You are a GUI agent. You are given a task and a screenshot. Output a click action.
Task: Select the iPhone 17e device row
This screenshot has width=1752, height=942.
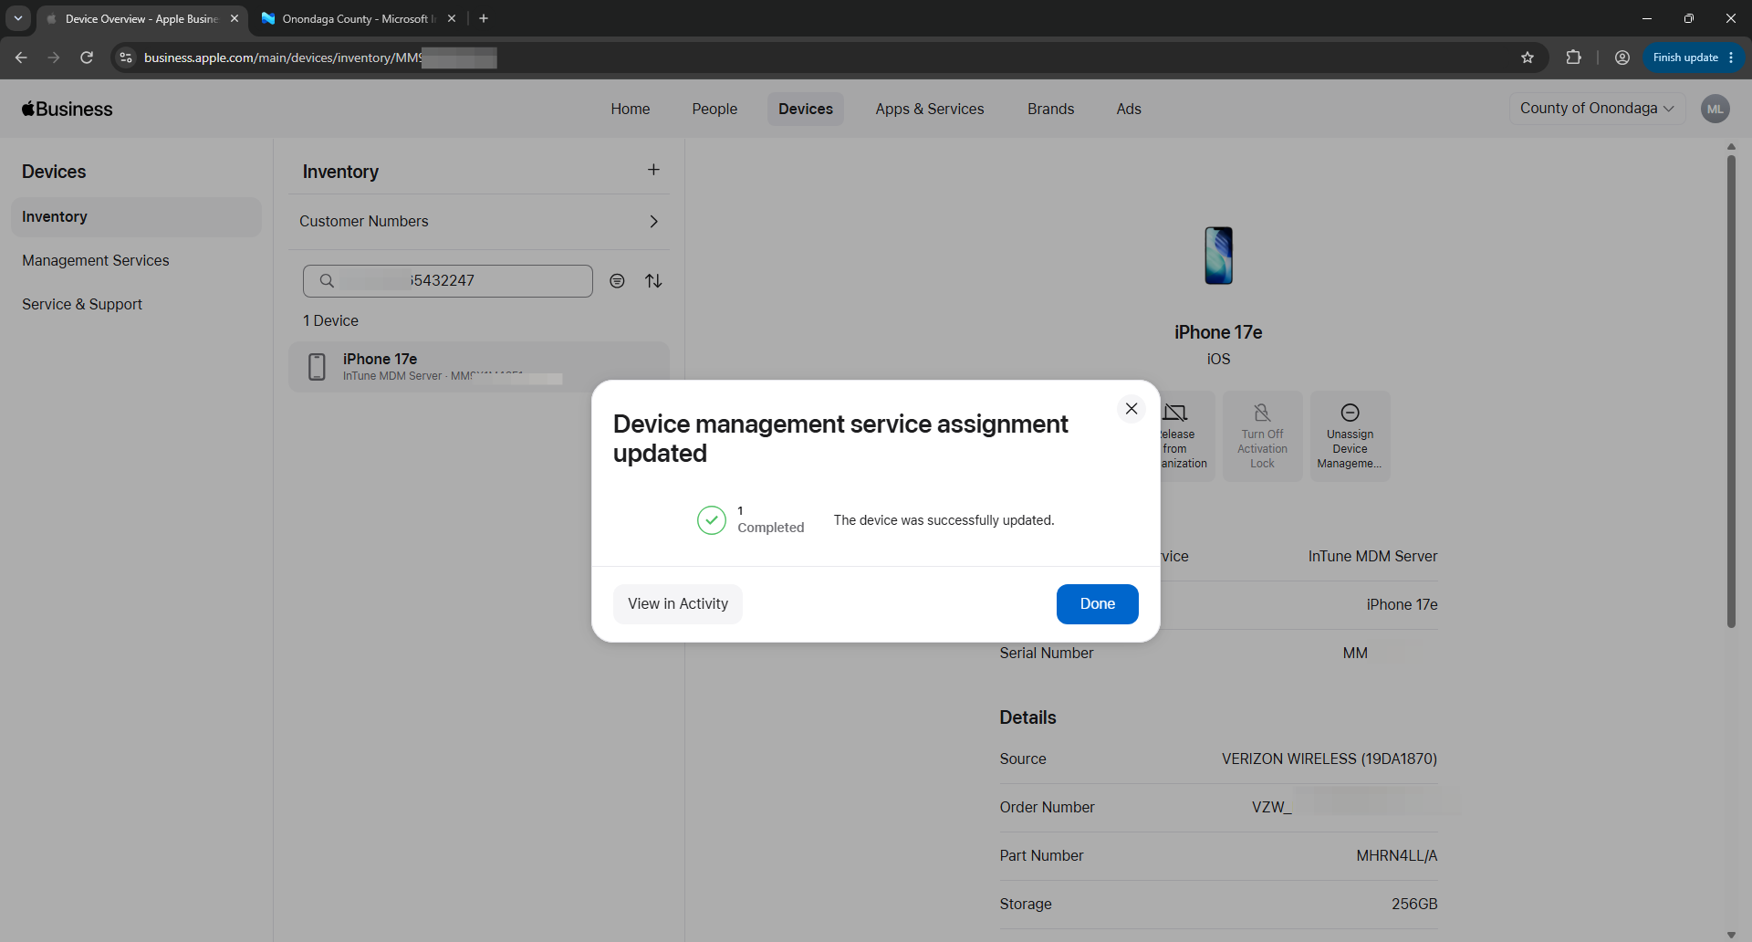coord(479,367)
